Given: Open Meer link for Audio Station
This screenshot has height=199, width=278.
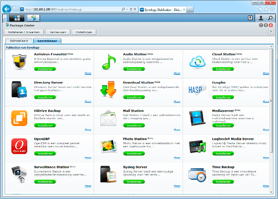Looking at the screenshot, I should [177, 73].
